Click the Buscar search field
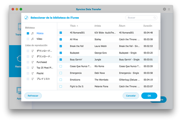 [141, 18]
